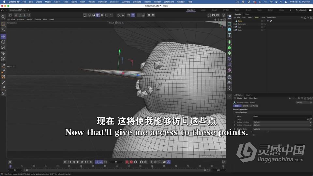Screen dimensions: 313x176
Task: Click the Attributes back arrow
Action: click(290, 98)
